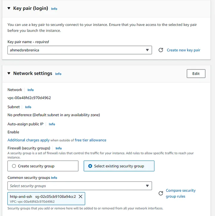215x216 pixels.
Task: Click Edit in Network settings
Action: pos(196,74)
